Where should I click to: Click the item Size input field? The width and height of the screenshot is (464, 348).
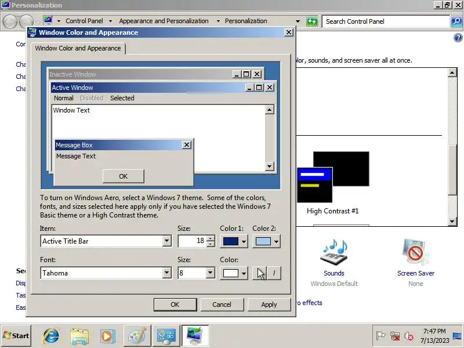tap(193, 241)
